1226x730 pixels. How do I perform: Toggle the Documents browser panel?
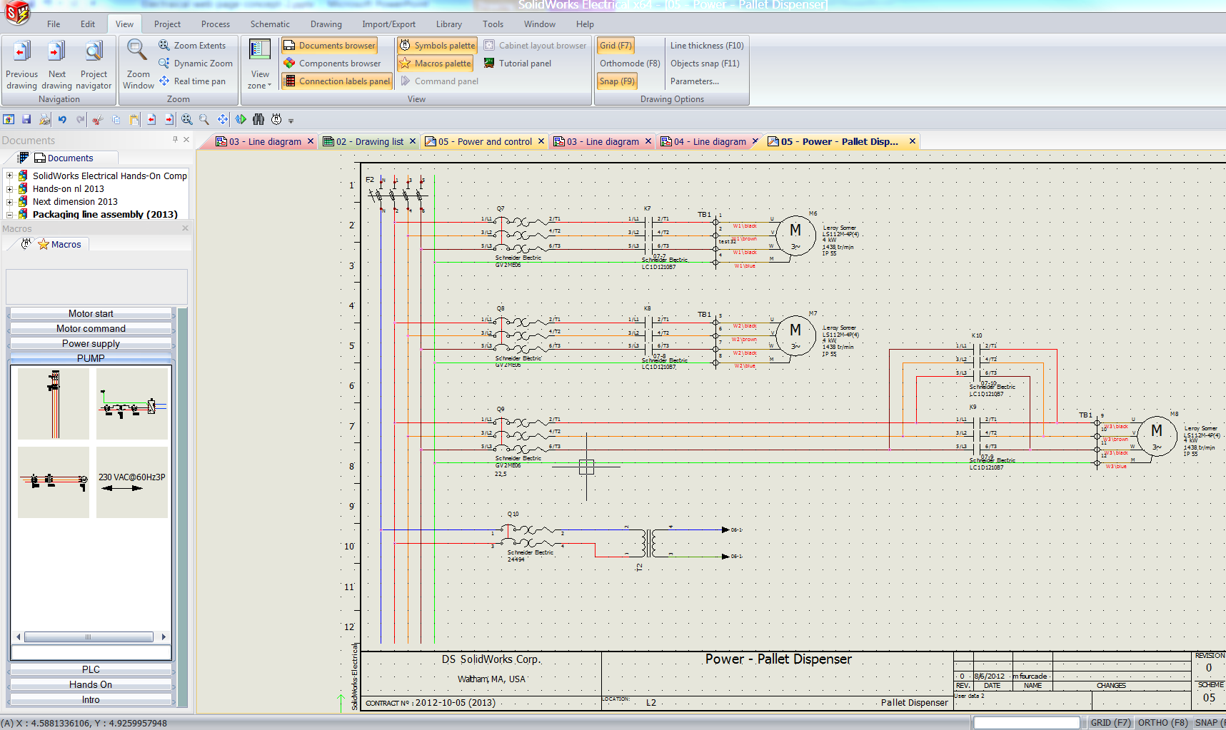coord(329,45)
